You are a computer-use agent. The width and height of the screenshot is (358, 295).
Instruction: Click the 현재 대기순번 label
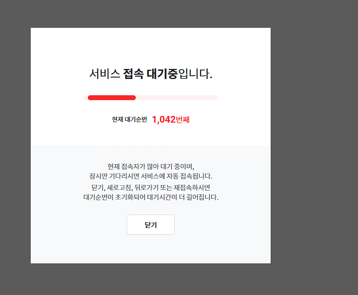point(129,120)
